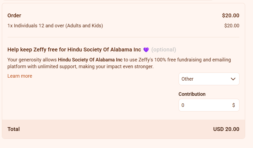Open the Other contribution amount dropdown

click(209, 79)
